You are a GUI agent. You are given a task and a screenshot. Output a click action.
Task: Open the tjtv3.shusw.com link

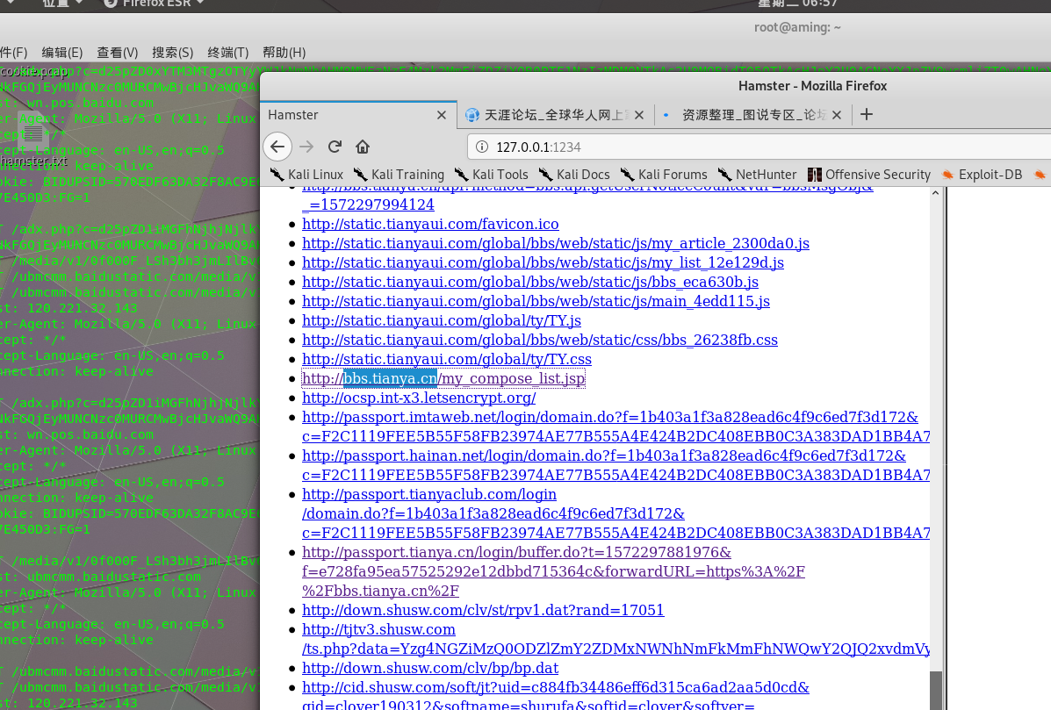[x=615, y=639]
